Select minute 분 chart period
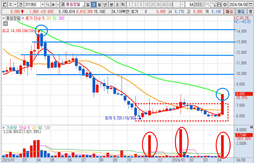The width and height of the screenshot is (254, 163). click(x=112, y=5)
